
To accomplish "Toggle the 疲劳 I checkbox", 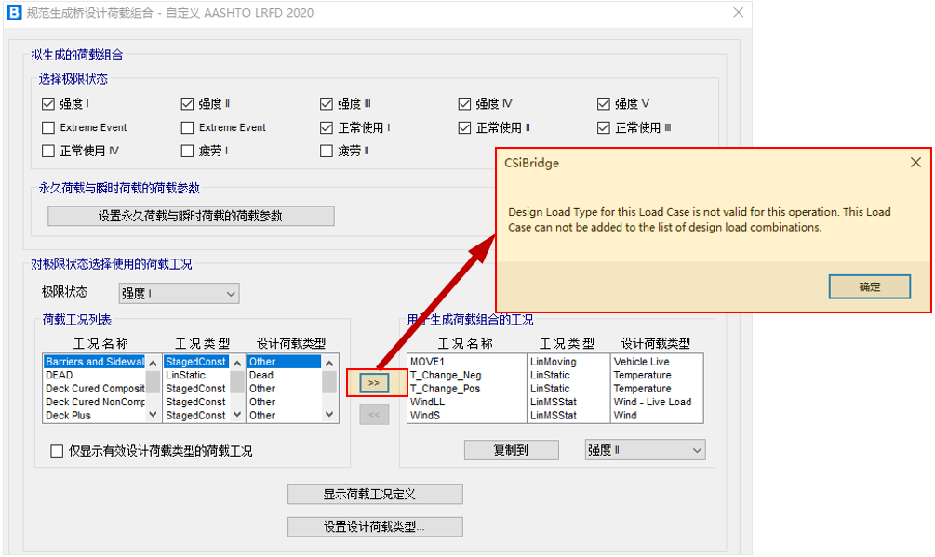I will click(188, 151).
